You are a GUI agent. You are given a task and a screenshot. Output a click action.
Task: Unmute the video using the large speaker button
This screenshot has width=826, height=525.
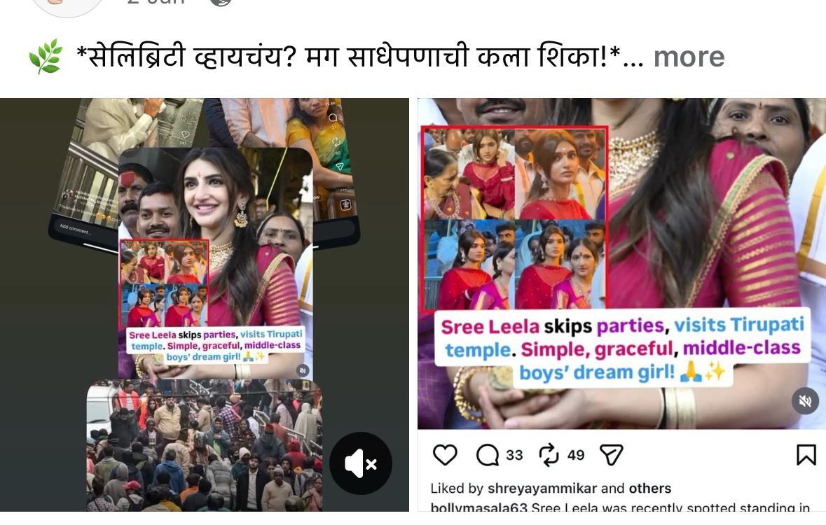coord(361,463)
